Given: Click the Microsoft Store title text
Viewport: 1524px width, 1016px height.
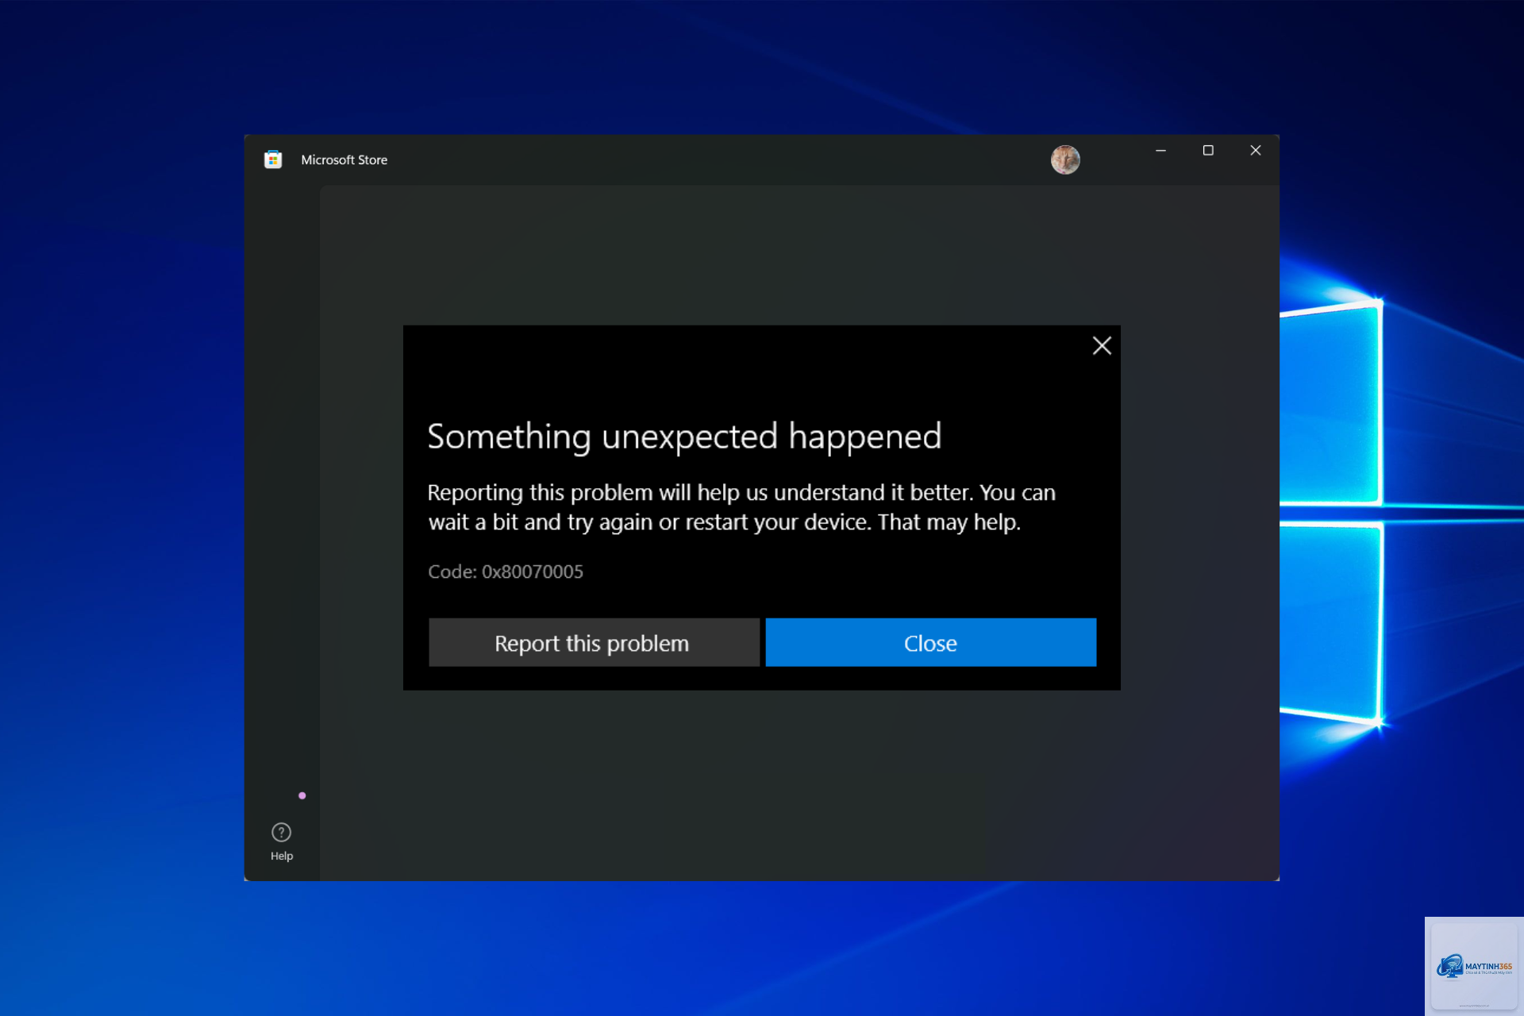Looking at the screenshot, I should click(x=344, y=160).
